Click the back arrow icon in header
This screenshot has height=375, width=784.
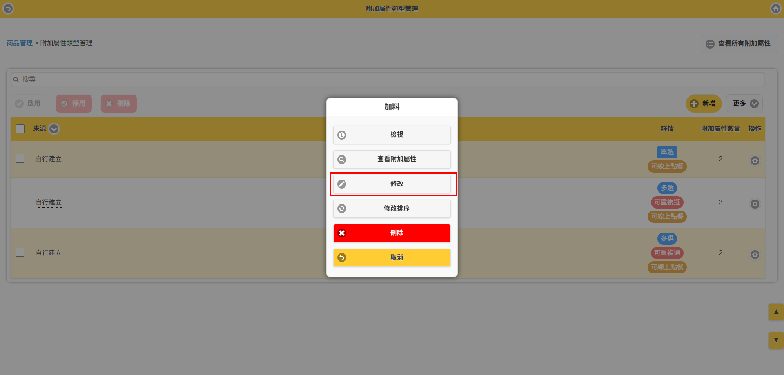[x=8, y=9]
